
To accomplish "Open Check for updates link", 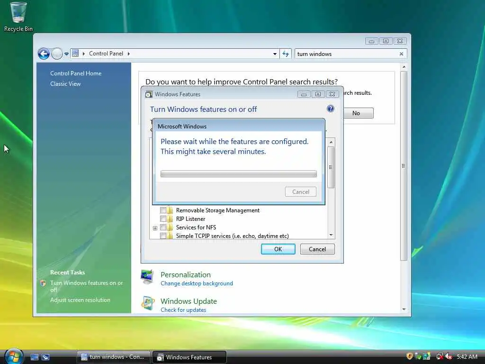I will 183,310.
